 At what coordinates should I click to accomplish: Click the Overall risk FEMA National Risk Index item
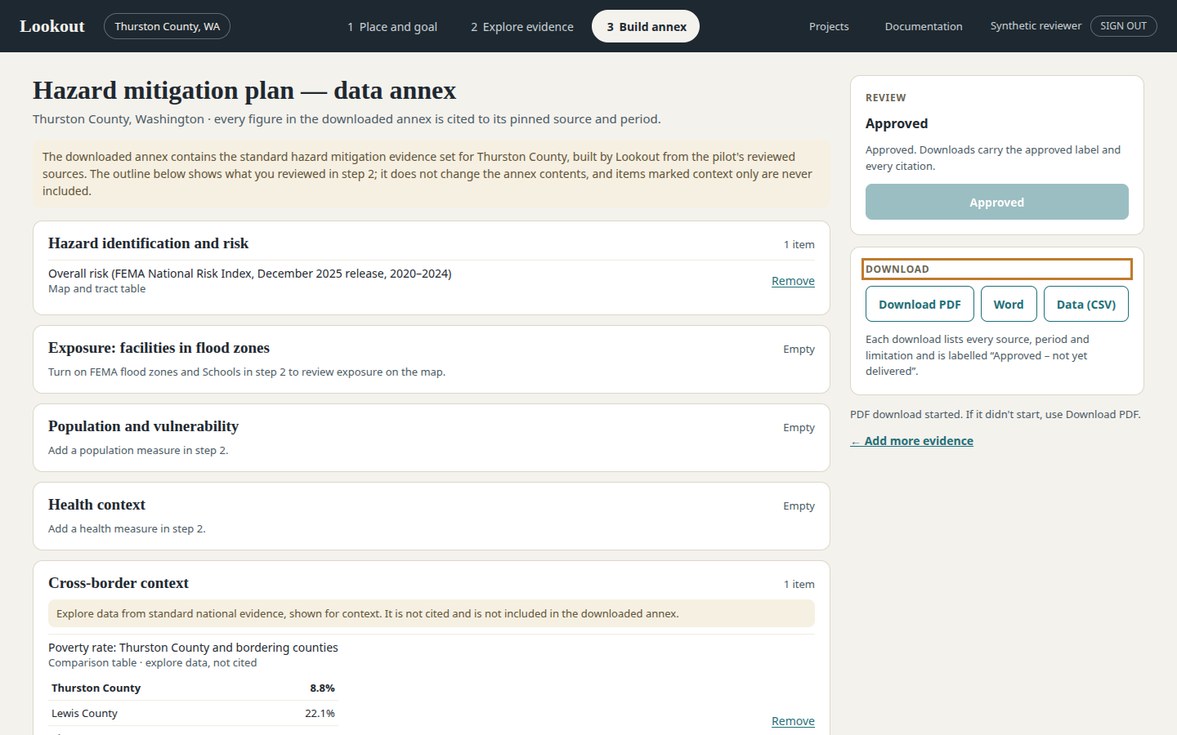[249, 274]
